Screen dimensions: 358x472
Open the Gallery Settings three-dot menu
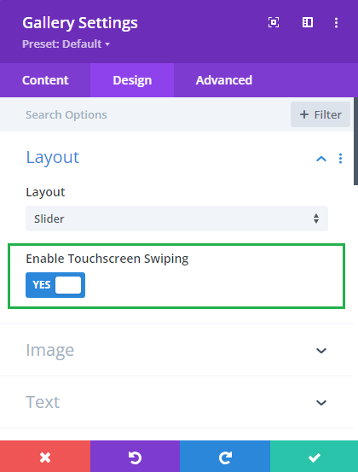(x=336, y=22)
